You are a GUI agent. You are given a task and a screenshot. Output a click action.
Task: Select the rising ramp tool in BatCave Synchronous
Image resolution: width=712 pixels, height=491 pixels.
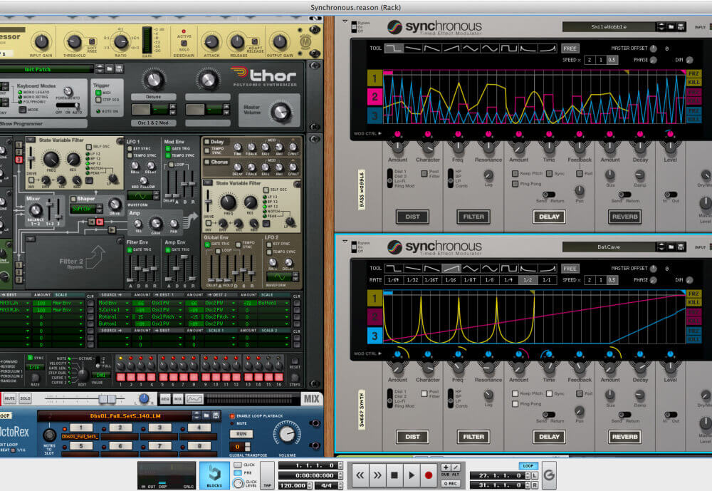coord(451,268)
